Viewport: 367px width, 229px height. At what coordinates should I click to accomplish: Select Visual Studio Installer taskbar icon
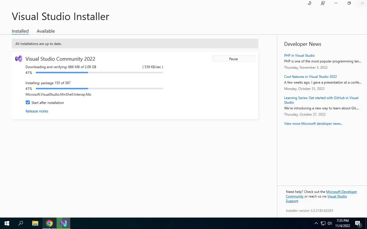(63, 223)
